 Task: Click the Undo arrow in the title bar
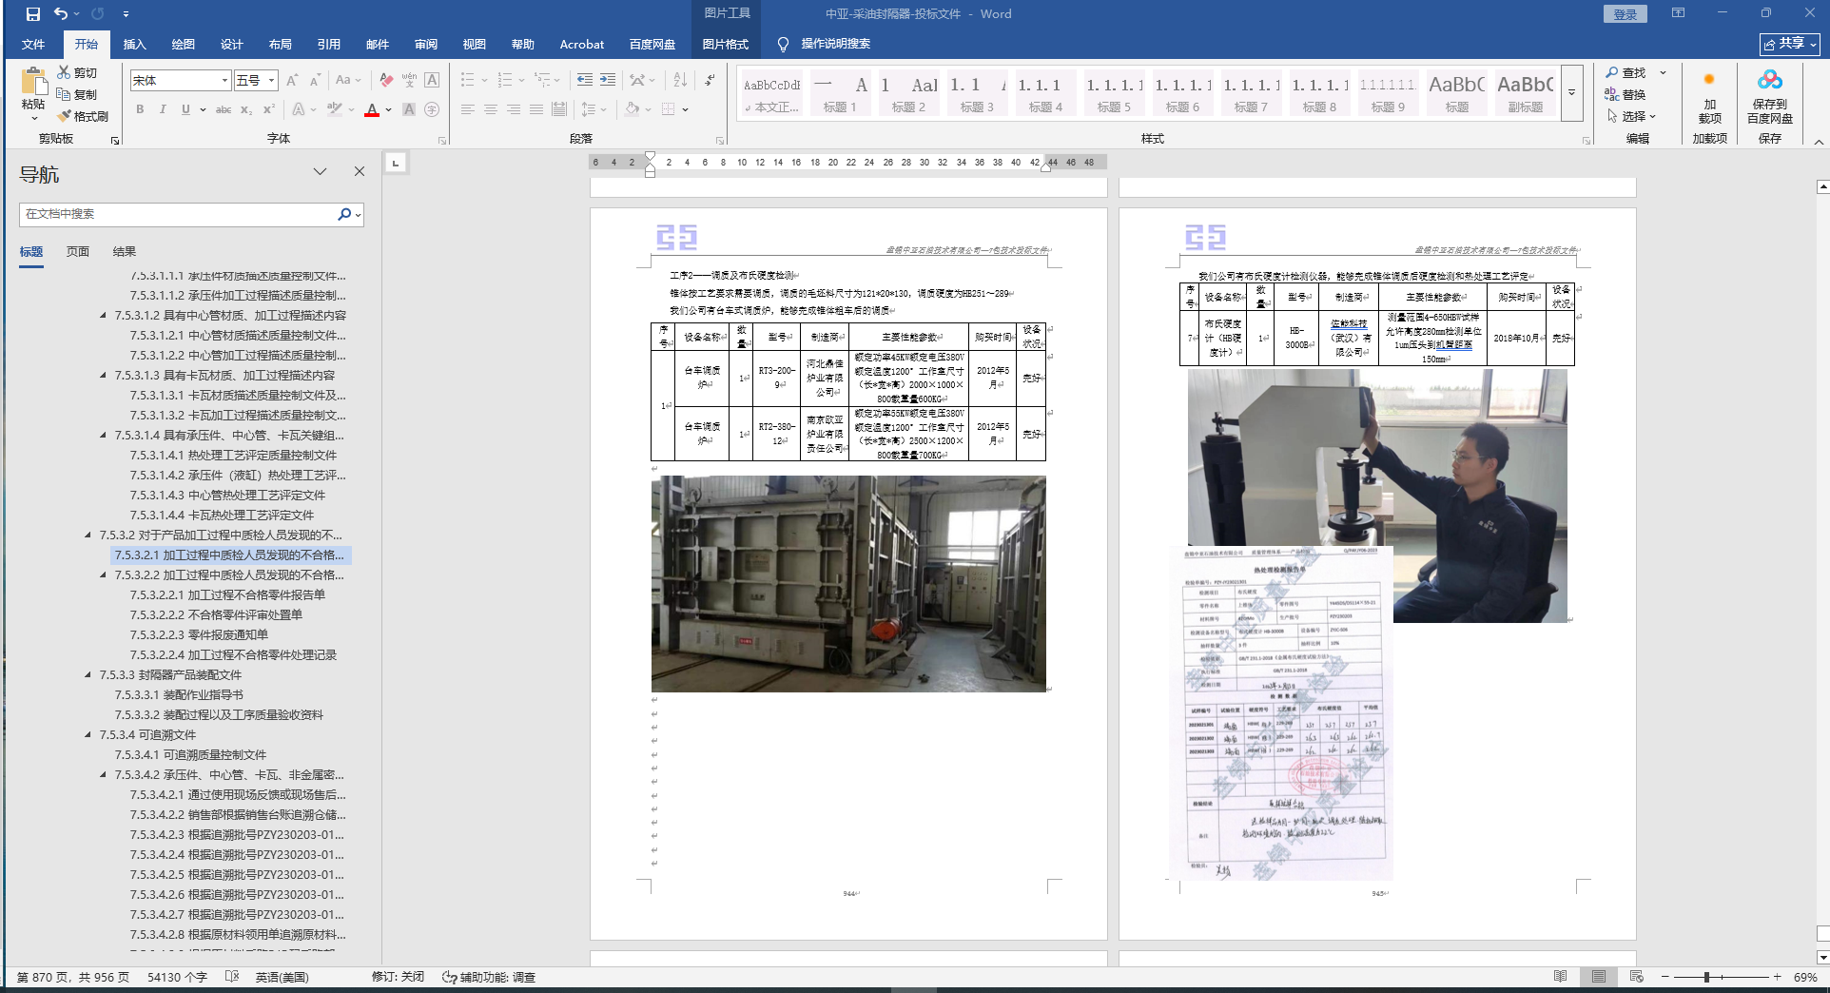tap(61, 13)
